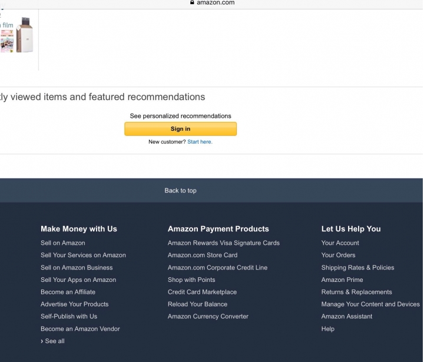The image size is (424, 362).
Task: Open Amazon.com Corporate Credit Line
Action: pyautogui.click(x=217, y=267)
